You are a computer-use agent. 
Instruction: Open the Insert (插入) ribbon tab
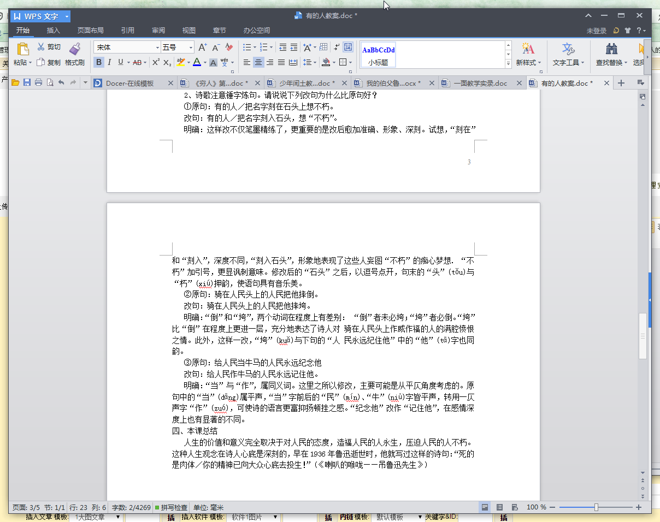[x=54, y=31]
